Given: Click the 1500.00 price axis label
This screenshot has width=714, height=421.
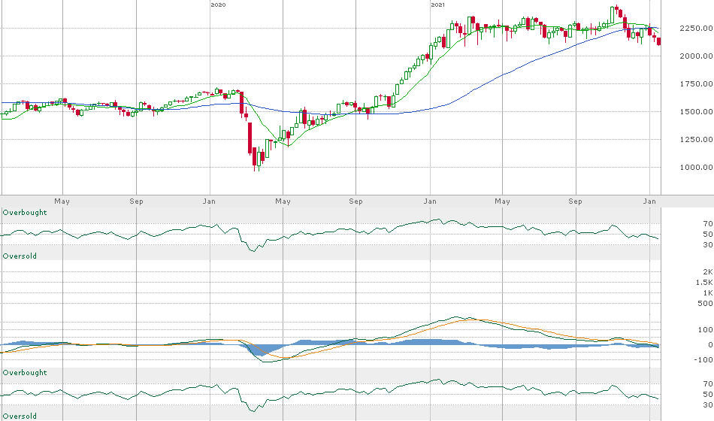Looking at the screenshot, I should [696, 111].
